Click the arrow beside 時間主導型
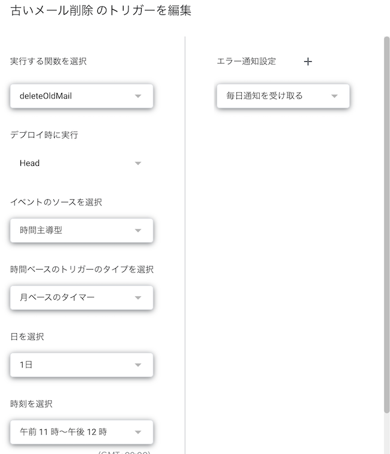 click(138, 231)
